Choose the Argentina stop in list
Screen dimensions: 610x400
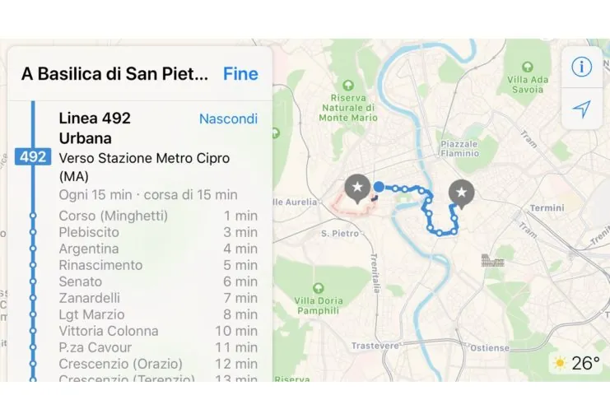[x=89, y=249]
